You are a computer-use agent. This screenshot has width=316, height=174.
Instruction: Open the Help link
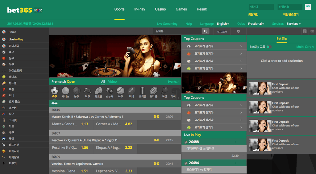[x=189, y=24]
